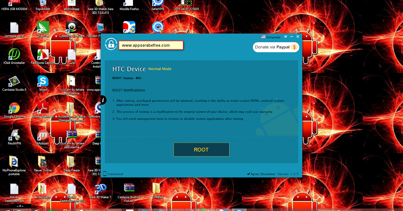403x211 pixels.
Task: Select the FastStone Capture desktop shortcut
Action: coord(43,57)
